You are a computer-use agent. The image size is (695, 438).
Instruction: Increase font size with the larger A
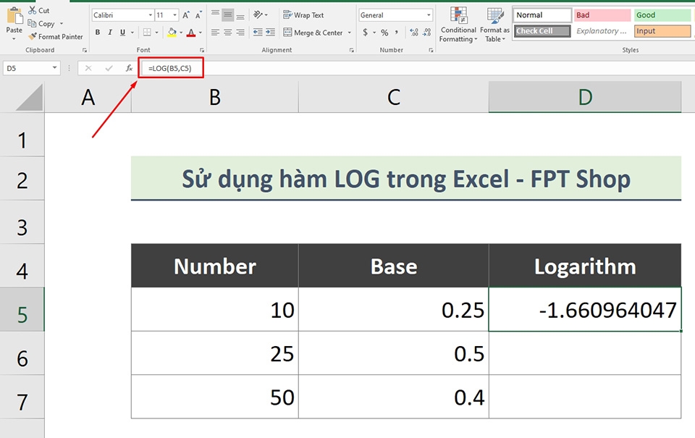(x=186, y=15)
